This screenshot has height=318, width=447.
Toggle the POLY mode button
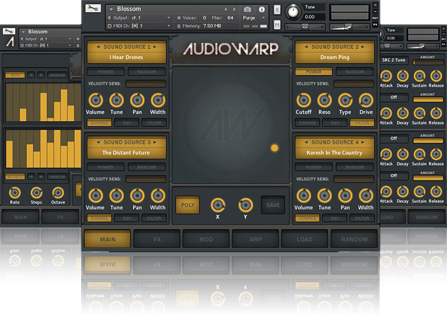tap(188, 205)
